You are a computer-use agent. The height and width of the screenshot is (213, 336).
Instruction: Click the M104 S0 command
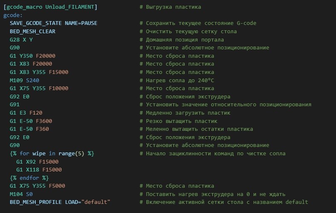(x=21, y=194)
